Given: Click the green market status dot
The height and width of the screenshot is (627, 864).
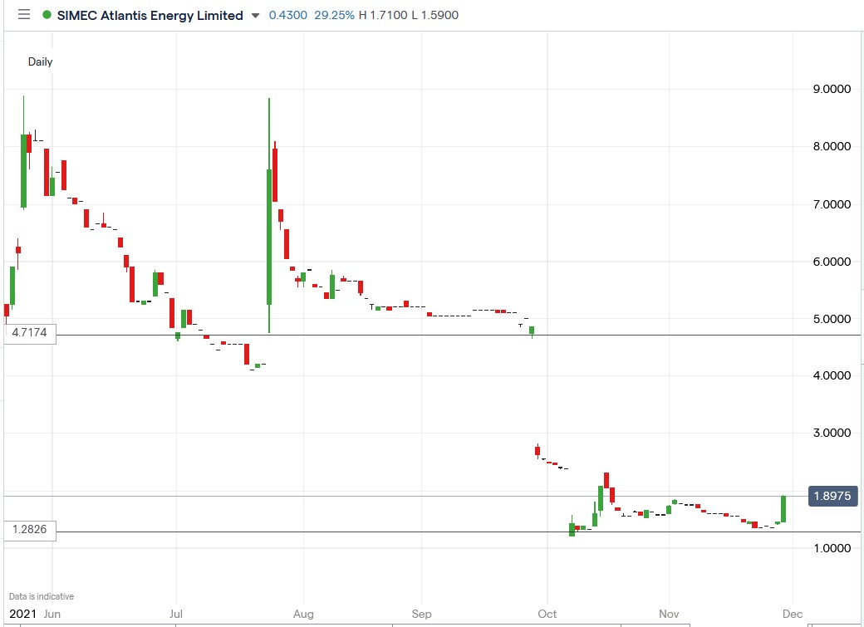Looking at the screenshot, I should tap(47, 15).
